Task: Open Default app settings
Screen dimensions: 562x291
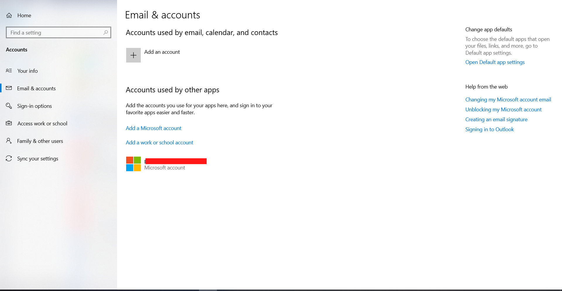Action: (x=495, y=62)
